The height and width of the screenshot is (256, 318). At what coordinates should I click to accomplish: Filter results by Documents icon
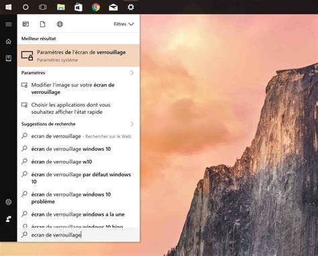tap(42, 24)
